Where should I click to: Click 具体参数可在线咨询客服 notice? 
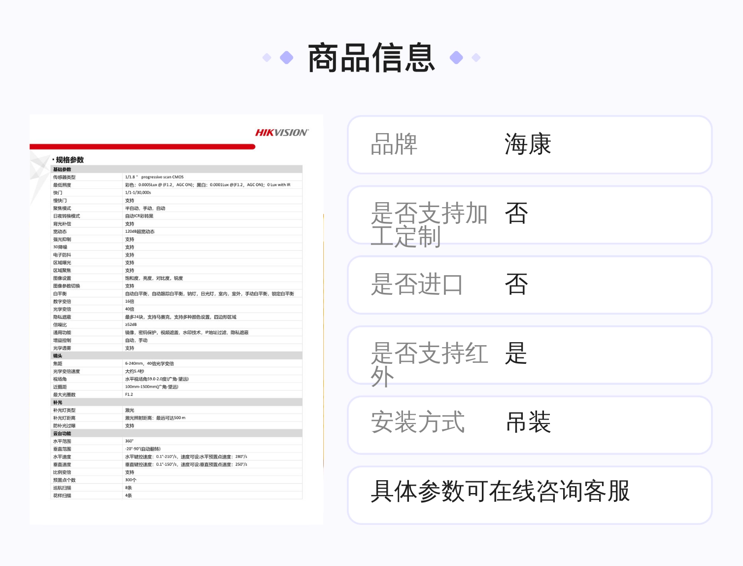click(500, 491)
